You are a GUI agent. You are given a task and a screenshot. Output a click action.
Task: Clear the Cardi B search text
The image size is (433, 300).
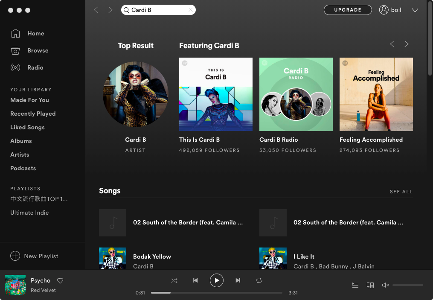(x=191, y=10)
